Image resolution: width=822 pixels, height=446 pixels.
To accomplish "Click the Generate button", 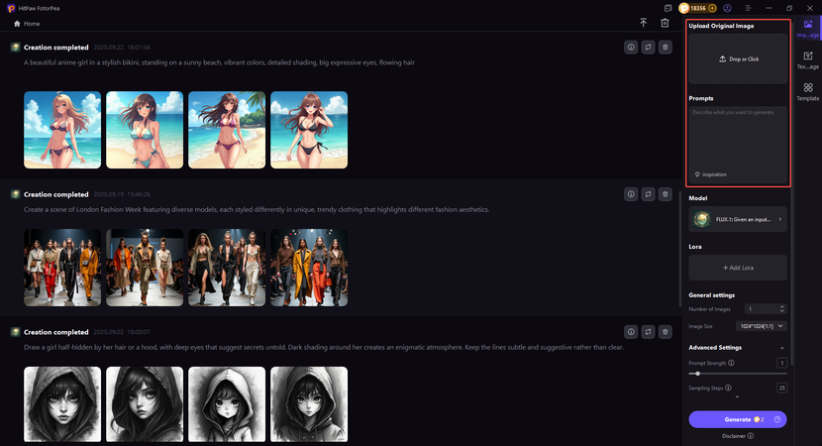I will [x=738, y=420].
